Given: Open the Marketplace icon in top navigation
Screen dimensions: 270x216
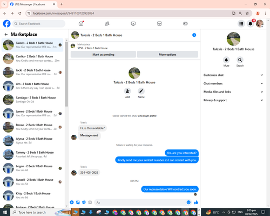Looking at the screenshot, I should coord(159,24).
